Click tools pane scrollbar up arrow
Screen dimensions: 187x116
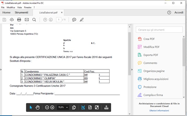pos(184,37)
